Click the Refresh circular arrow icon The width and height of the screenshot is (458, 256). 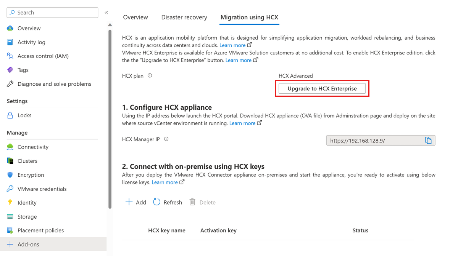[x=157, y=202]
